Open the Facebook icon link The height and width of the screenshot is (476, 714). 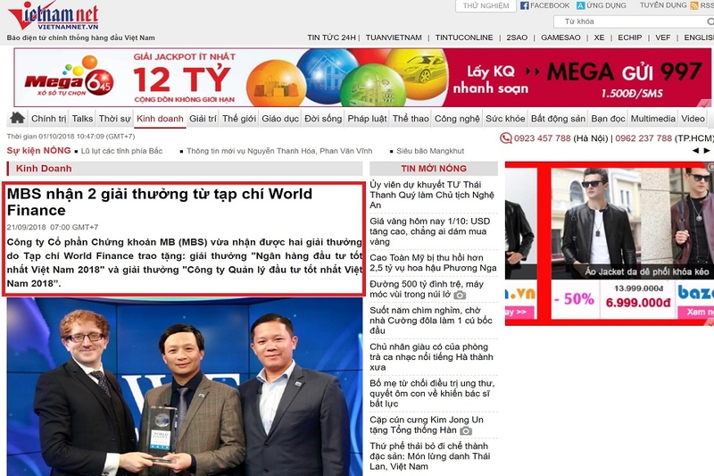pyautogui.click(x=524, y=5)
